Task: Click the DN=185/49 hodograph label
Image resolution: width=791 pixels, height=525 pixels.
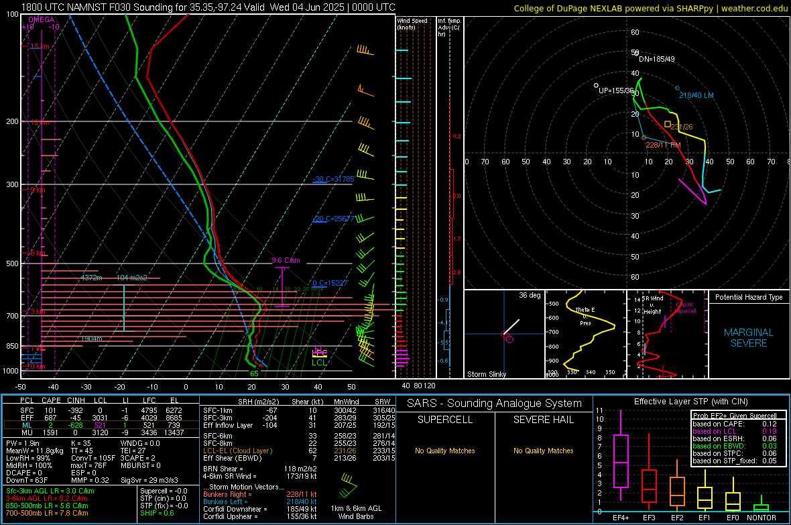Action: click(657, 59)
